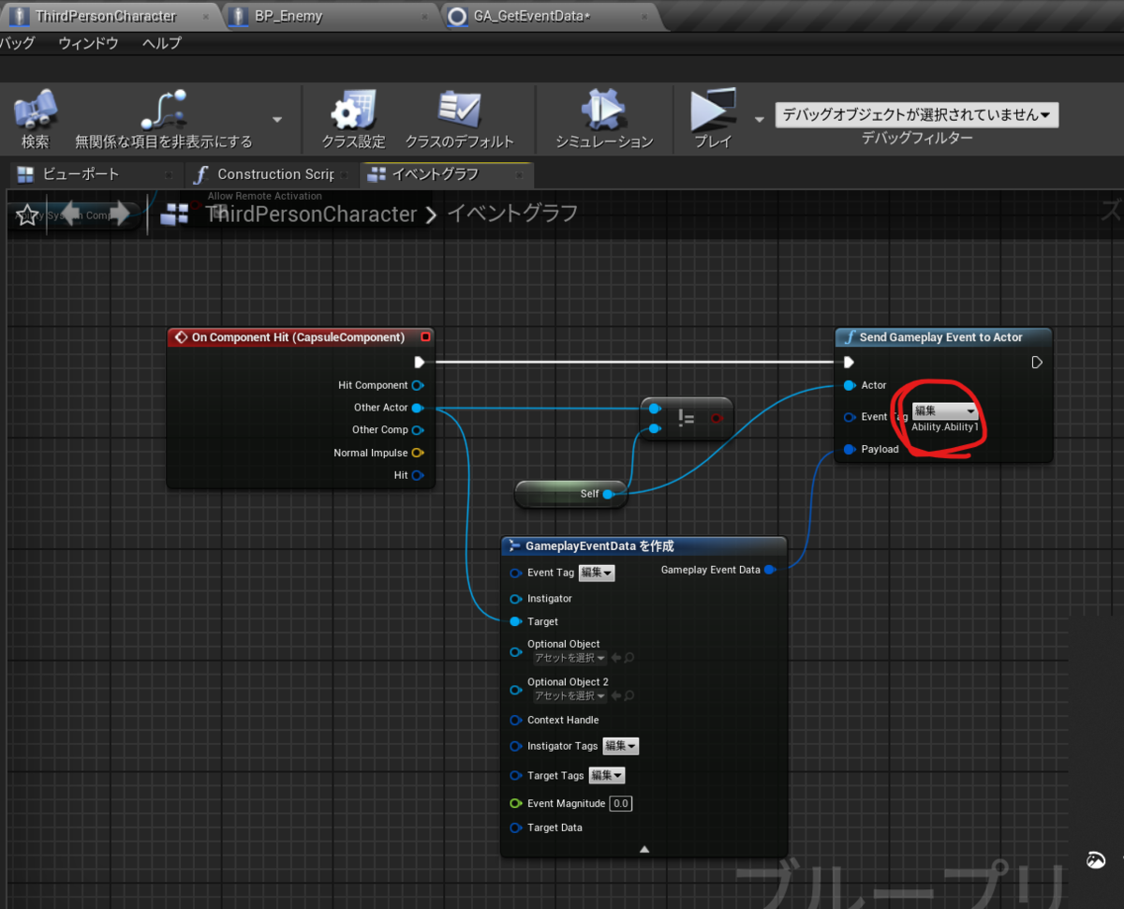Viewport: 1124px width, 909px height.
Task: Open Instigator Tags 編集 dropdown
Action: [621, 746]
